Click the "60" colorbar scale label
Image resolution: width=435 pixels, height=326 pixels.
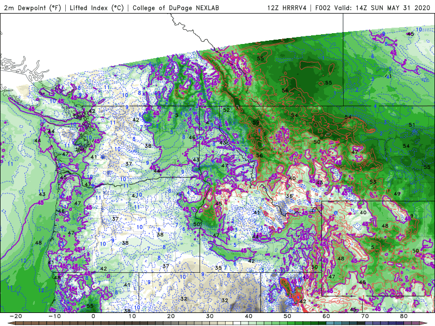(x=326, y=316)
